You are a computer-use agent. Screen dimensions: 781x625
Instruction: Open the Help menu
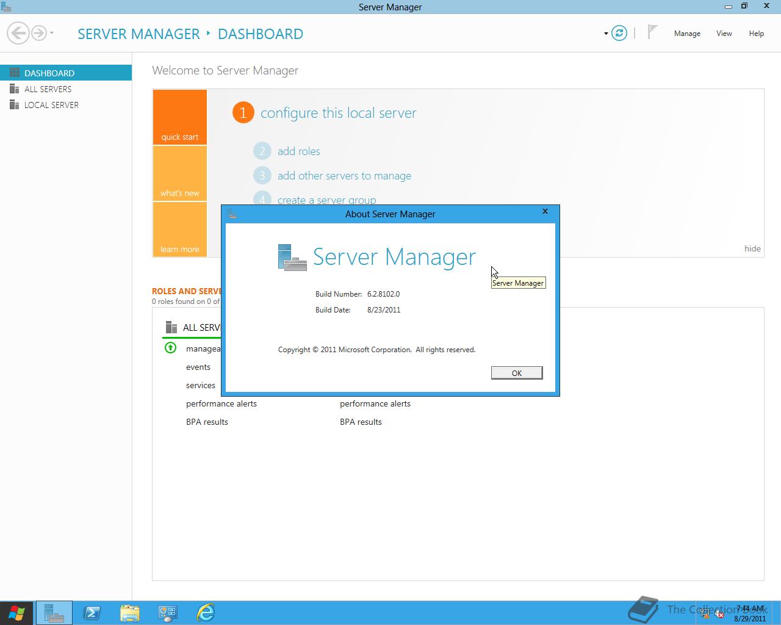pos(757,34)
